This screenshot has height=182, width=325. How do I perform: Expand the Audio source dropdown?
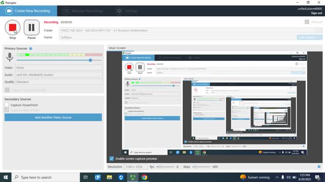click(58, 75)
